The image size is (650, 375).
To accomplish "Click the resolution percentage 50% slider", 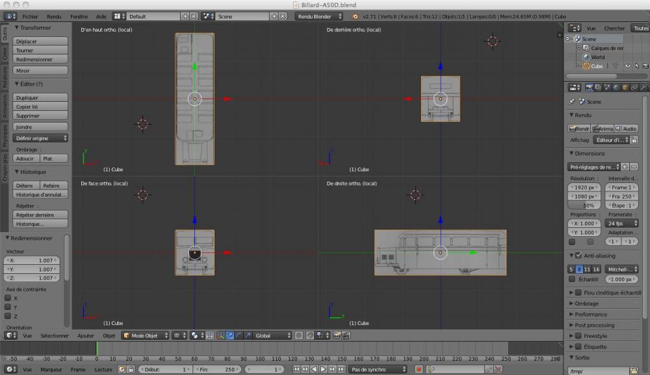I will point(584,205).
